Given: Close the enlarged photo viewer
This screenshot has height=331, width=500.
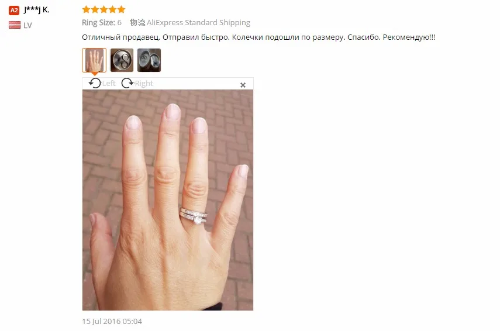Looking at the screenshot, I should 243,85.
